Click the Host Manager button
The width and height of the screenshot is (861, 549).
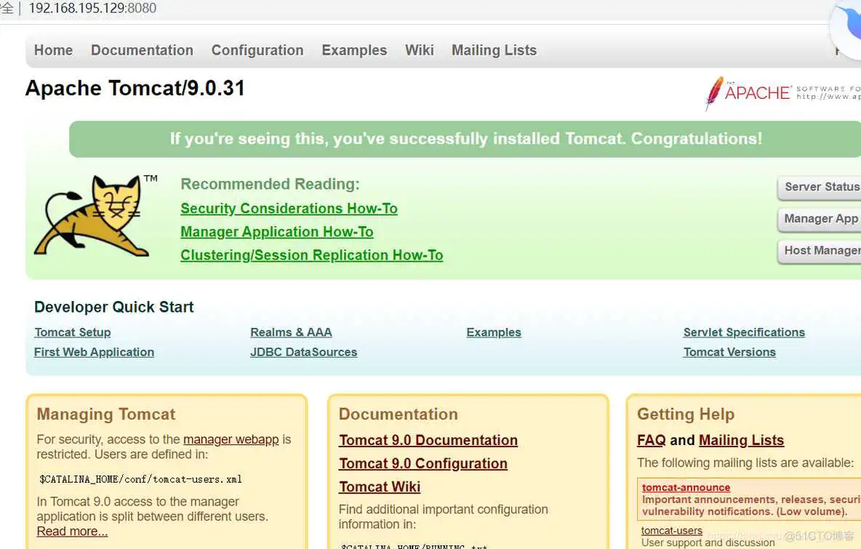pos(820,251)
